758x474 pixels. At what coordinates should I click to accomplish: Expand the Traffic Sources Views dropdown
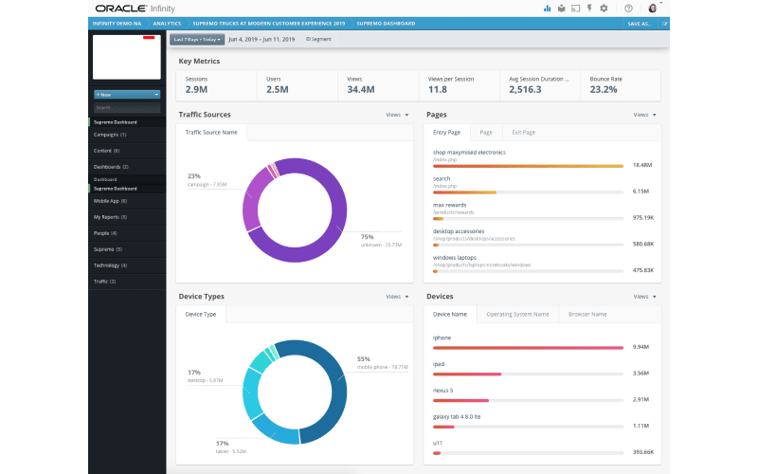click(397, 115)
